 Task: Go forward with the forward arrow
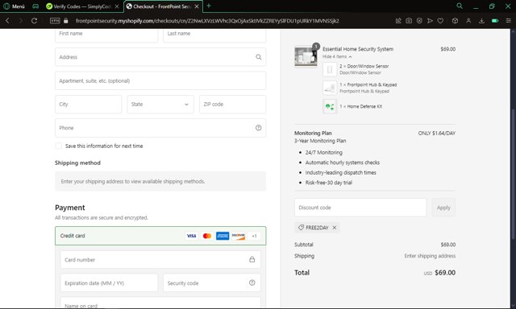pos(21,21)
